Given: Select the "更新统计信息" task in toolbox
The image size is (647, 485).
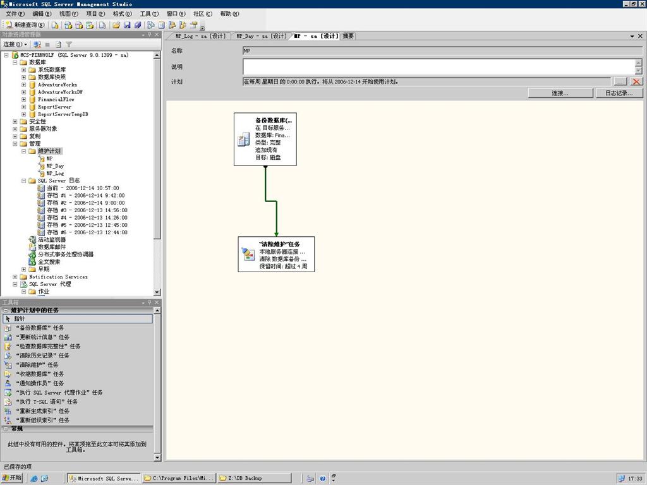Looking at the screenshot, I should [42, 337].
